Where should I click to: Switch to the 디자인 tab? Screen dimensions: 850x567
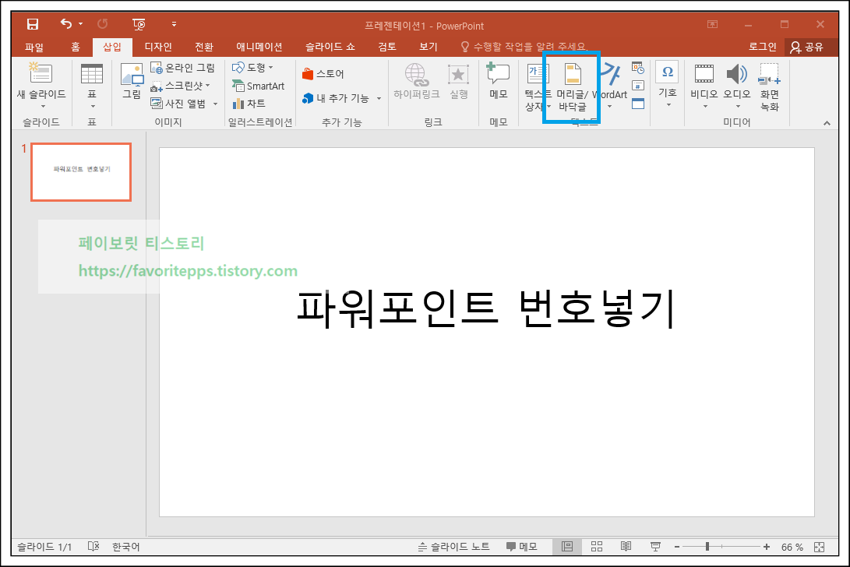pyautogui.click(x=158, y=48)
